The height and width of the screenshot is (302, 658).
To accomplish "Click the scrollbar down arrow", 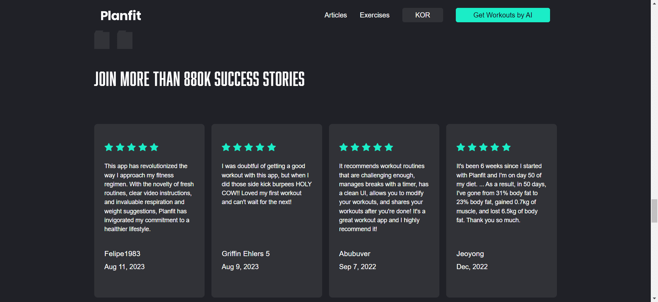I will 654,299.
